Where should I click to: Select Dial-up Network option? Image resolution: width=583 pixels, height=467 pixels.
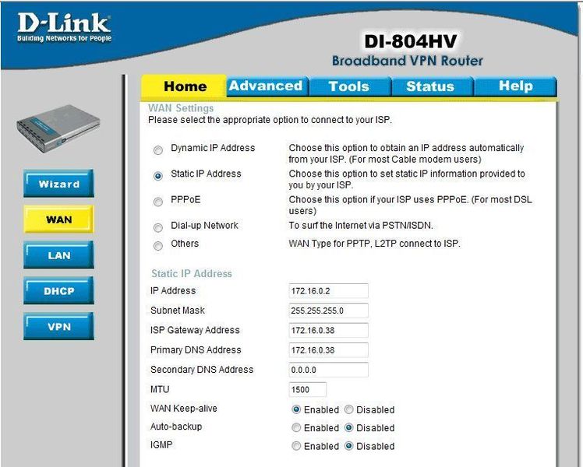pos(158,227)
